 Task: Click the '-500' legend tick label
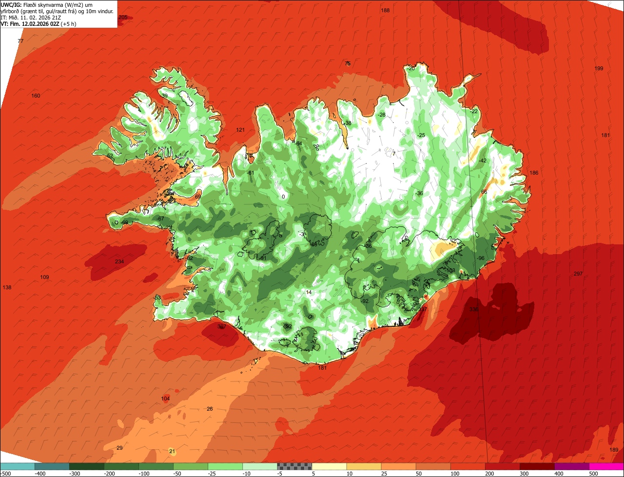point(5,473)
